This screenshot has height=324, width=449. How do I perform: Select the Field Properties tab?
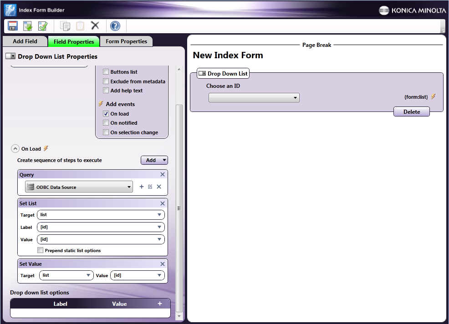click(x=74, y=41)
